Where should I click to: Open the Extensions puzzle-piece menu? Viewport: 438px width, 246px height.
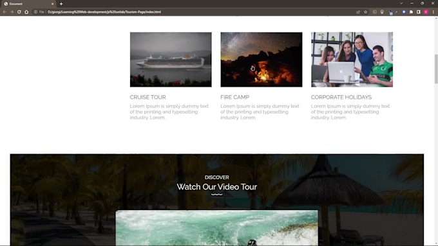[411, 12]
